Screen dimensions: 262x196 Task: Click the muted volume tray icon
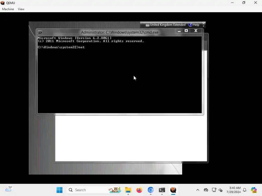click(220, 190)
